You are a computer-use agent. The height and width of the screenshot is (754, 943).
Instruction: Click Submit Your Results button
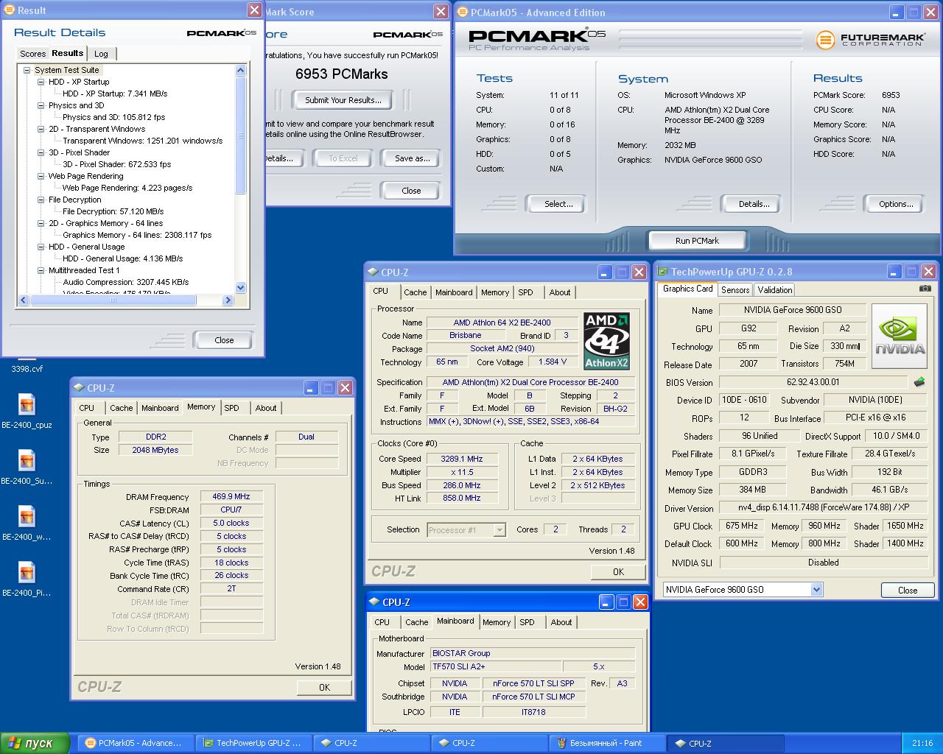[x=343, y=100]
